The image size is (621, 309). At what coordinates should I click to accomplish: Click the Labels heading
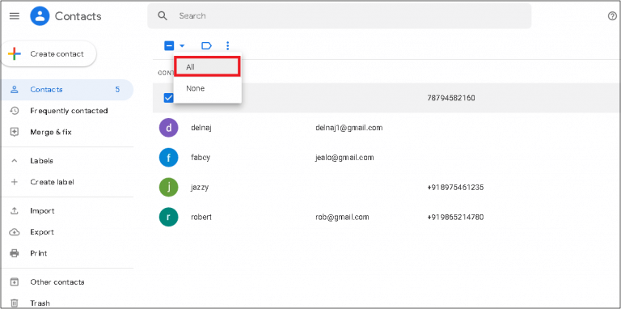pyautogui.click(x=41, y=161)
